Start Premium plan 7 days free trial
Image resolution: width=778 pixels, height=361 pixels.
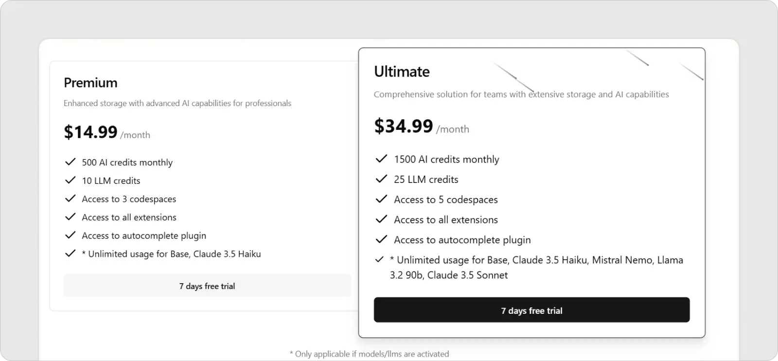pyautogui.click(x=207, y=286)
